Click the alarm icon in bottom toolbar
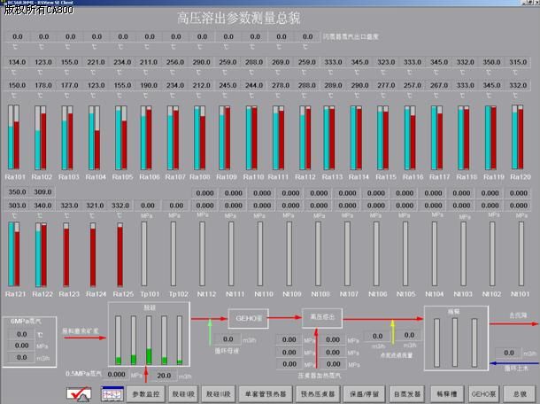The image size is (540, 404). (x=76, y=393)
